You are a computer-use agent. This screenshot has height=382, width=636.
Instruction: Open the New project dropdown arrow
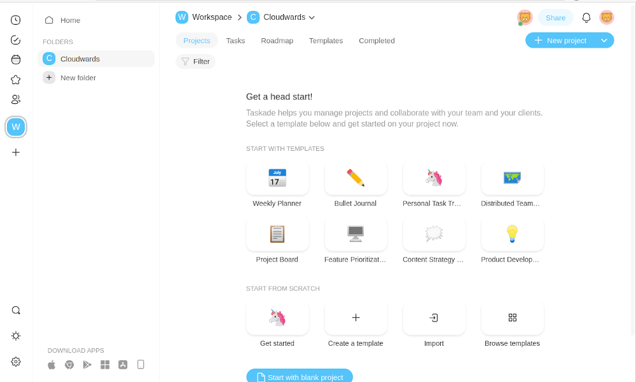click(x=604, y=41)
